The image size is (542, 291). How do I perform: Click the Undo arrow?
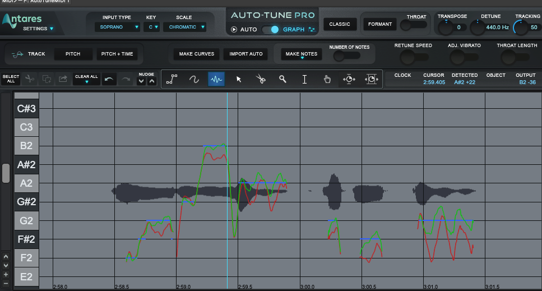tap(109, 79)
